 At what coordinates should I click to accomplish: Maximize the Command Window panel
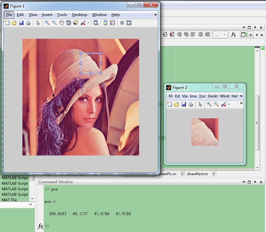pos(249,182)
